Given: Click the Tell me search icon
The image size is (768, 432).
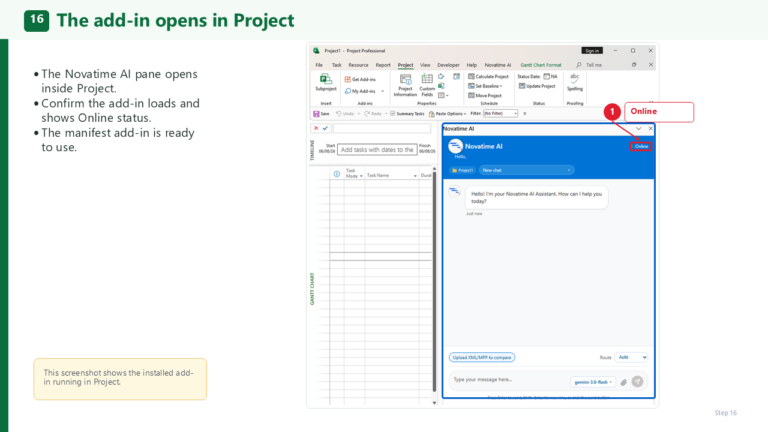Looking at the screenshot, I should pyautogui.click(x=578, y=65).
